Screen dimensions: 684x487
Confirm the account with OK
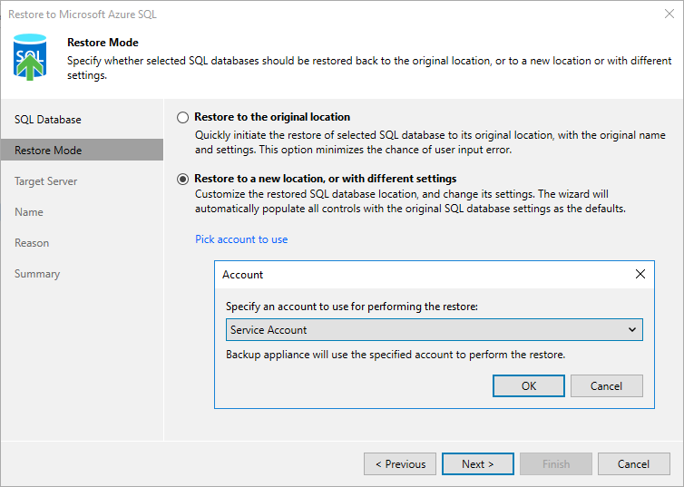[529, 385]
